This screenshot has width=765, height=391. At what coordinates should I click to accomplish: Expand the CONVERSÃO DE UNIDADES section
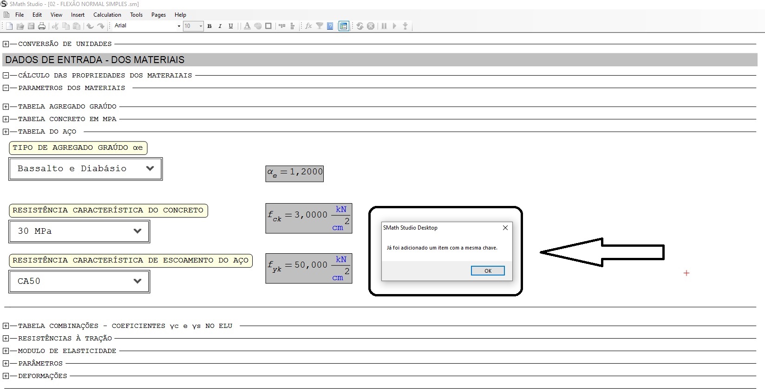click(x=6, y=44)
